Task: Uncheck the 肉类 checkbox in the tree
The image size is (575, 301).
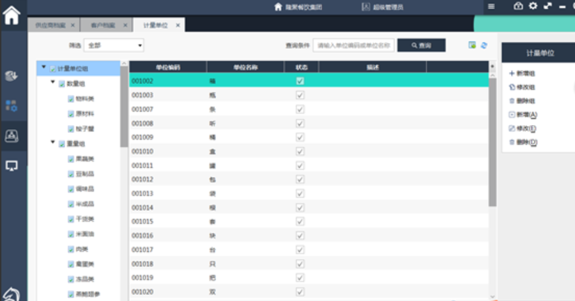Action: [x=71, y=249]
